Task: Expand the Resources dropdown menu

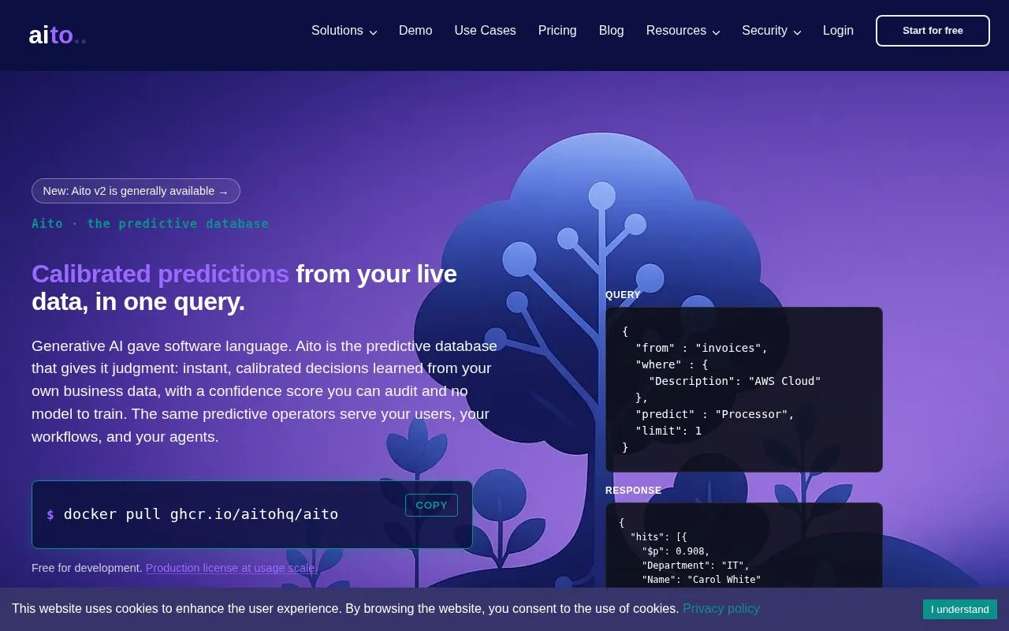Action: 683,31
